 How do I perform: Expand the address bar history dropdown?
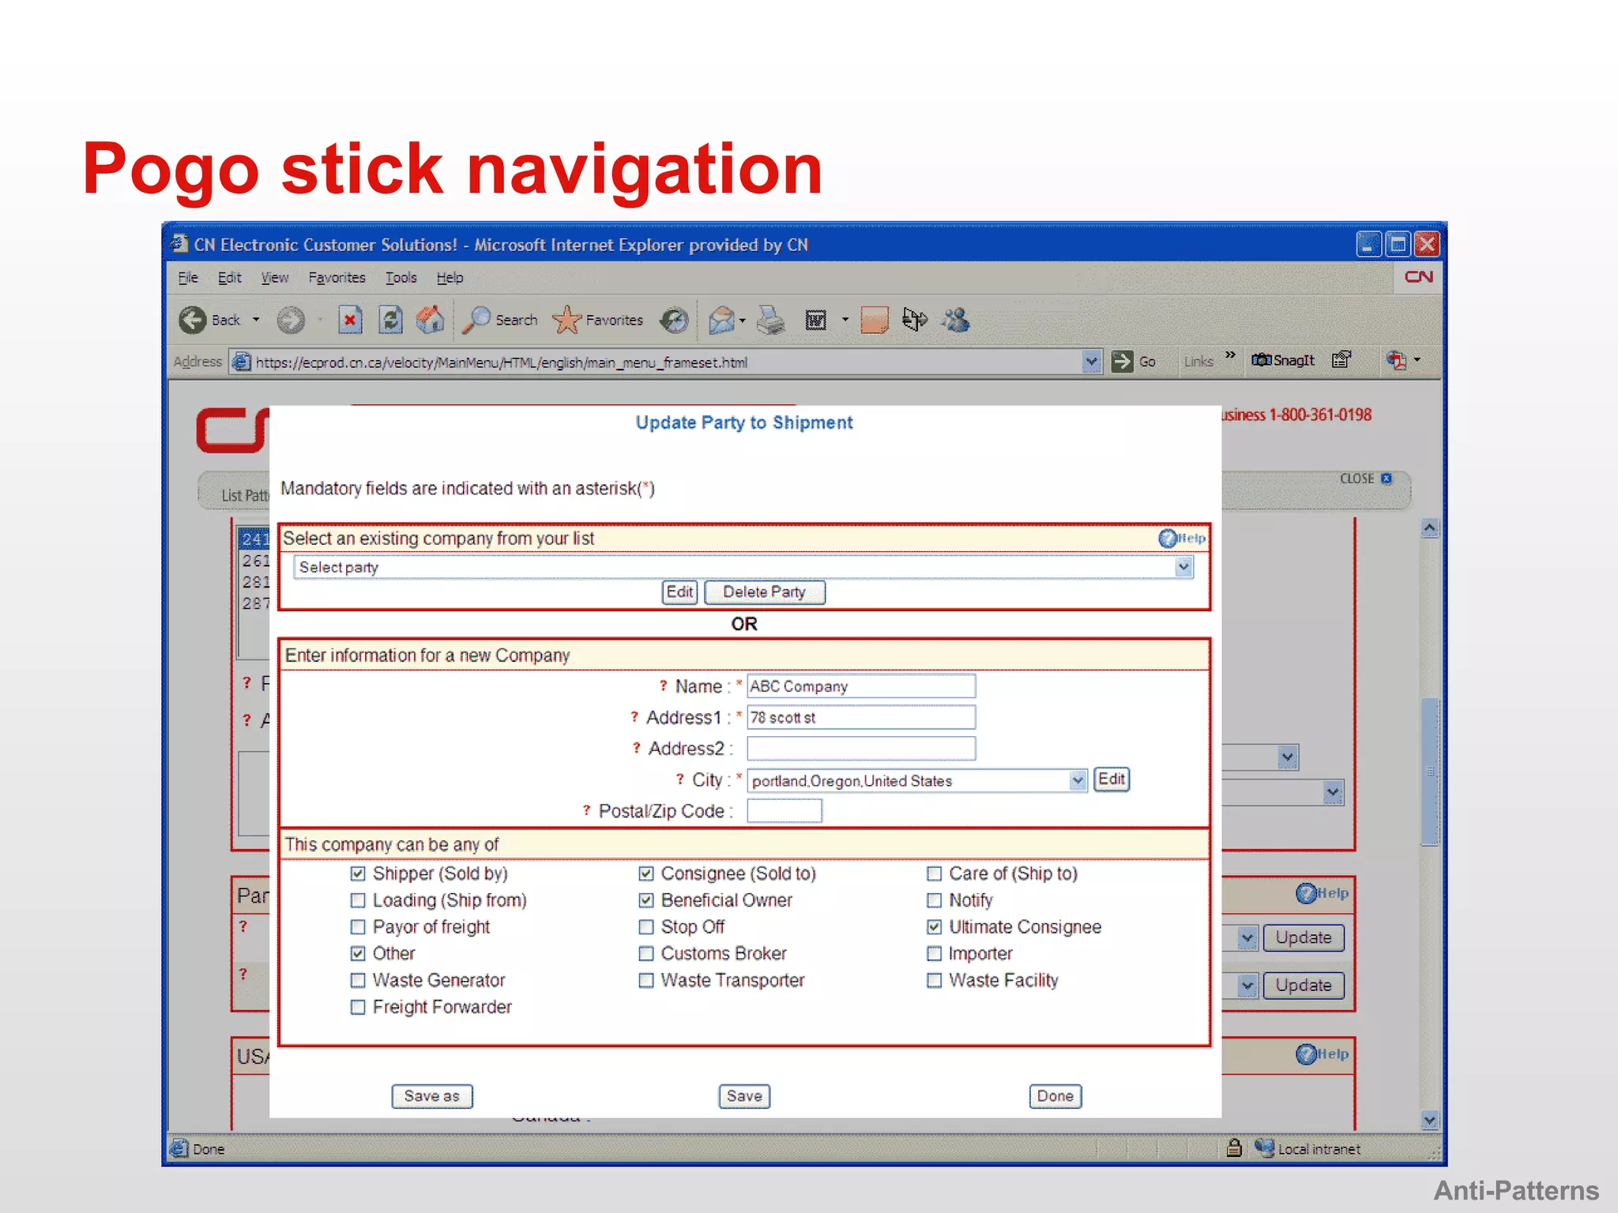pos(1091,362)
